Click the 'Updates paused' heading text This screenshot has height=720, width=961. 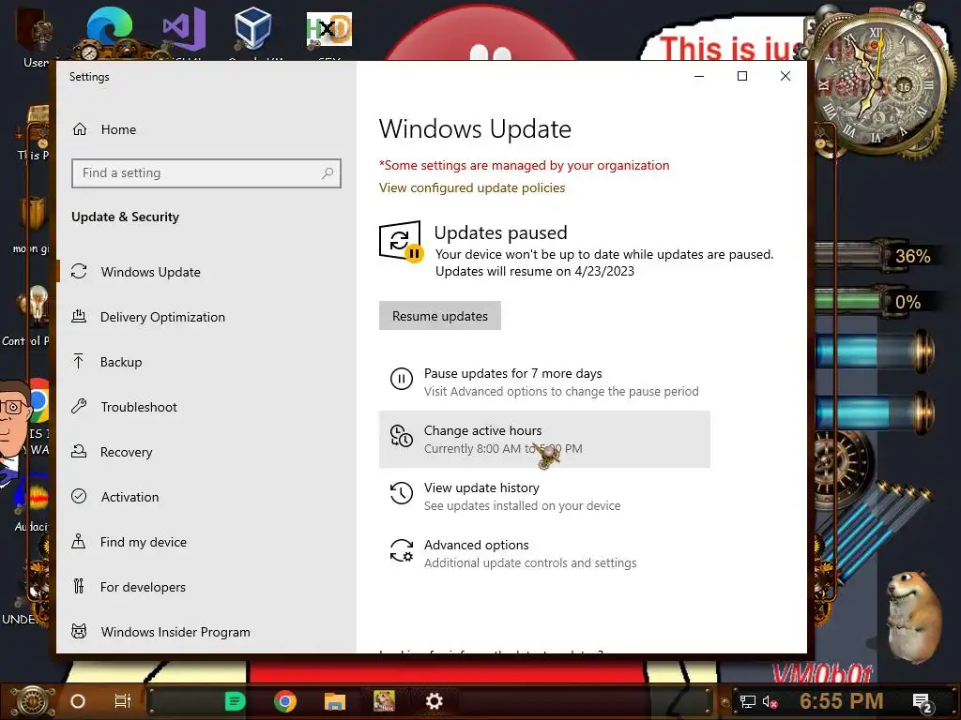point(501,232)
